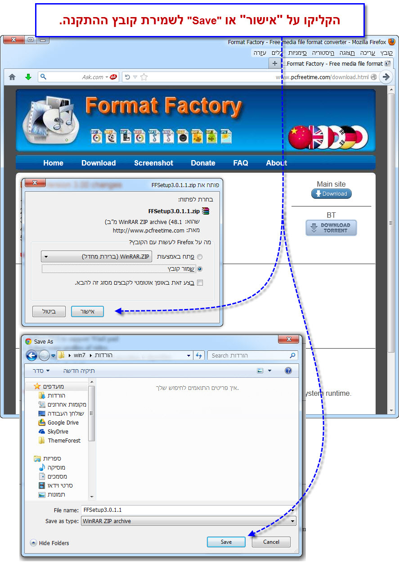Click the GIF format icon in banner
Viewport: 399px width, 564px height.
point(212,136)
